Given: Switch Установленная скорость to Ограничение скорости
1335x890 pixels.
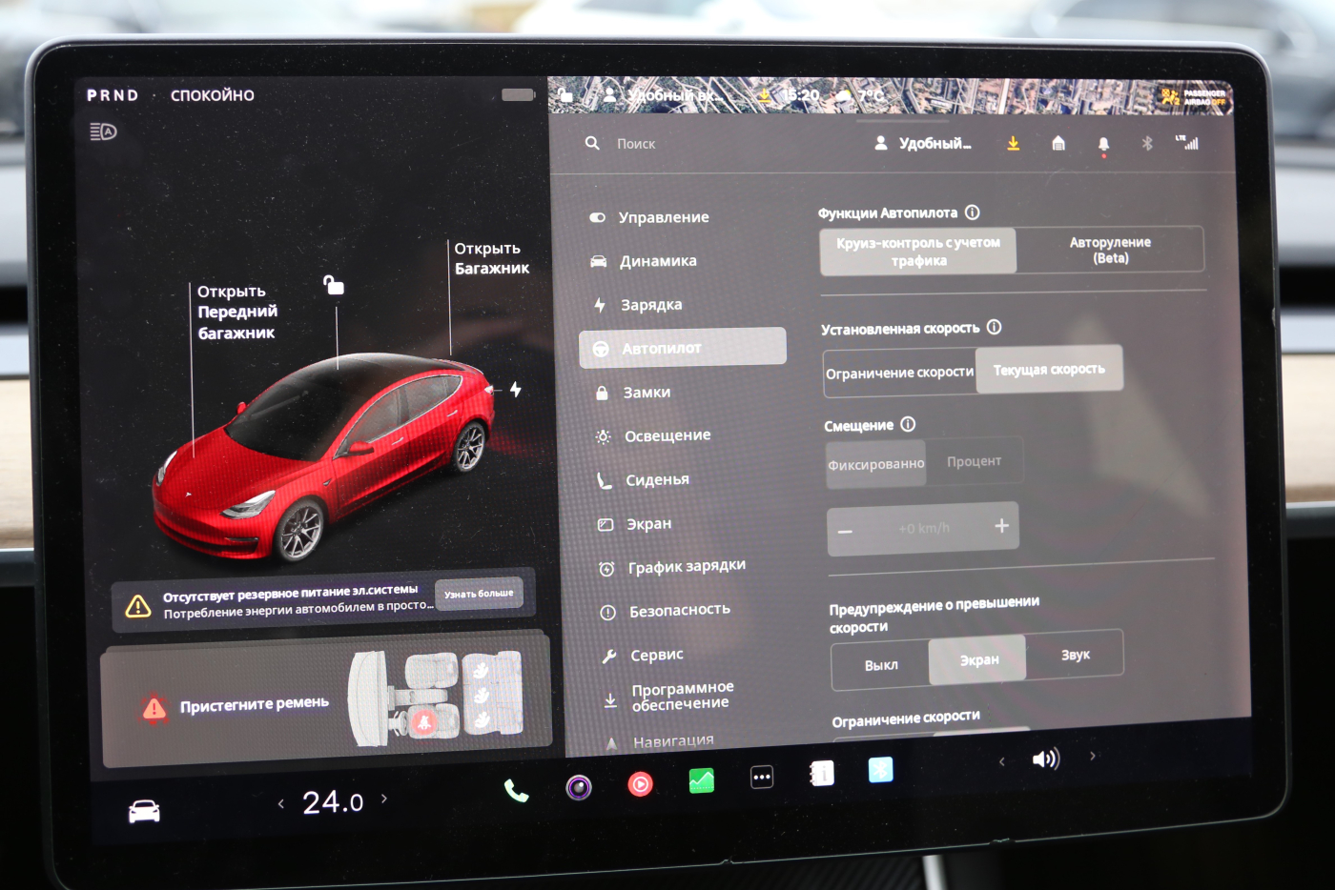Looking at the screenshot, I should click(x=898, y=371).
